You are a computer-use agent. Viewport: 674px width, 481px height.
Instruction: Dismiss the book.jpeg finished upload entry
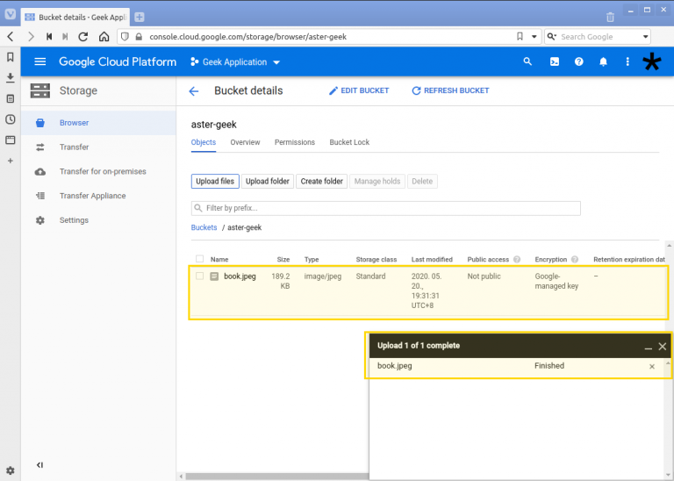[x=652, y=367]
